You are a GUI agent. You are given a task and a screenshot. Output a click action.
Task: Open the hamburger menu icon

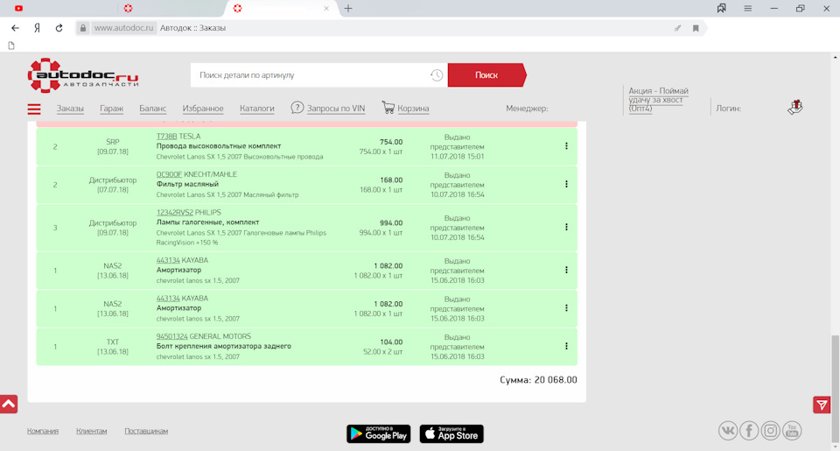34,109
